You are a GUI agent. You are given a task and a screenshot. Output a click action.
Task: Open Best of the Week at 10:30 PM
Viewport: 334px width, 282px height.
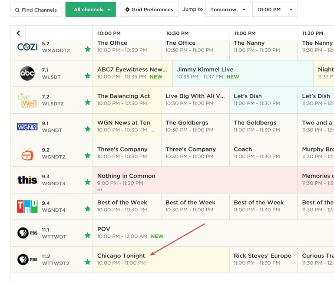[x=195, y=207]
